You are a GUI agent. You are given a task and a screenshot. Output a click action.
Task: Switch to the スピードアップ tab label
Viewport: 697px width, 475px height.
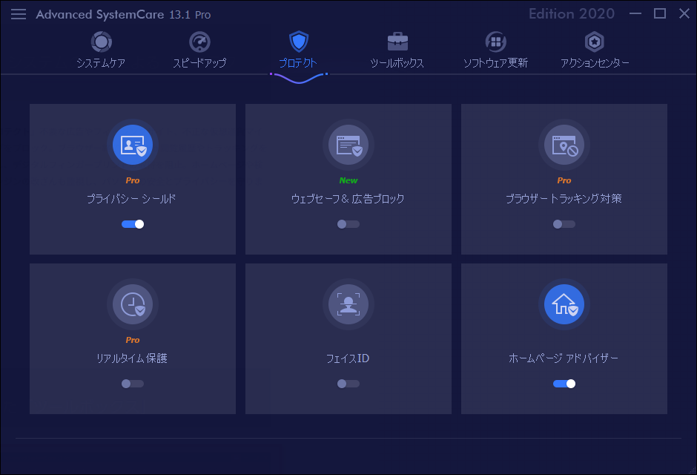click(x=199, y=62)
